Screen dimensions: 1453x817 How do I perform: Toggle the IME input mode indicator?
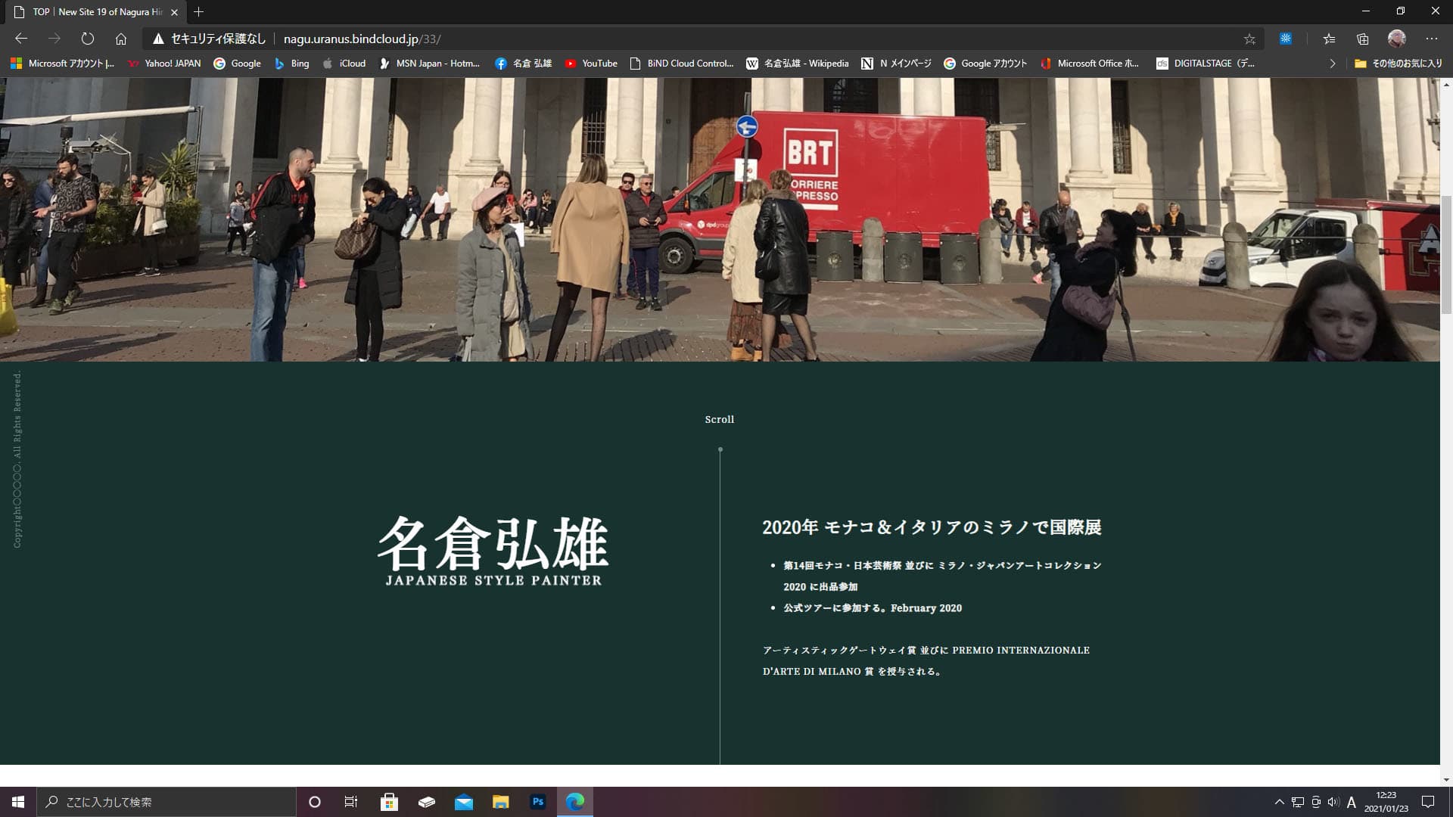point(1352,802)
